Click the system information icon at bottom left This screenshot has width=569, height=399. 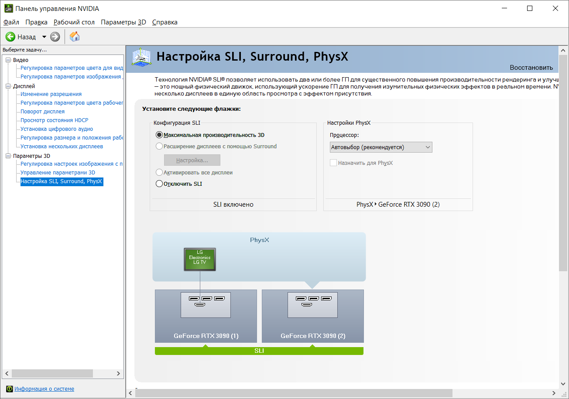(x=9, y=389)
